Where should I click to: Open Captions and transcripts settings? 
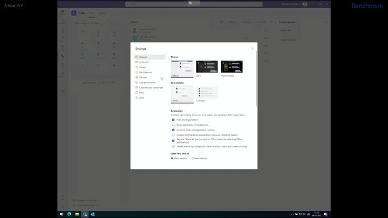point(149,87)
